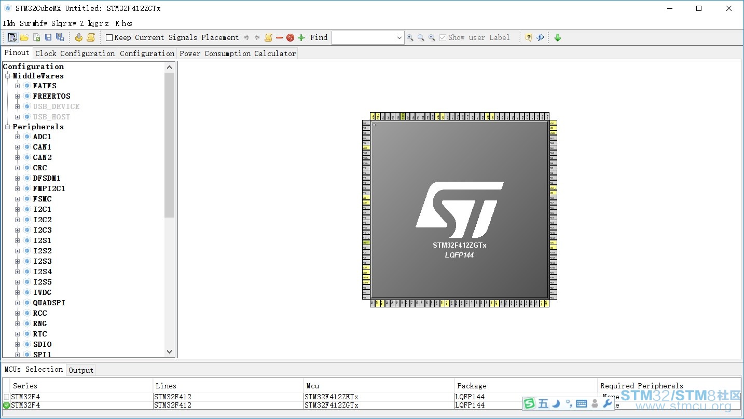Save the project with the floppy disk icon
This screenshot has width=744, height=419.
click(48, 37)
